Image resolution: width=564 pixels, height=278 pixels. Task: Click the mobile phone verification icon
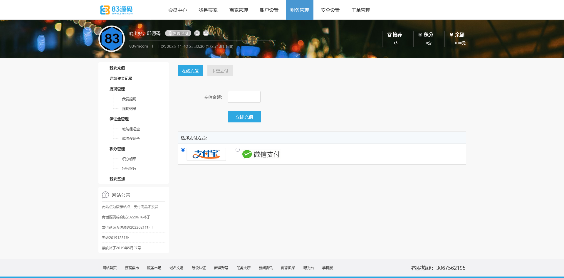click(x=197, y=33)
